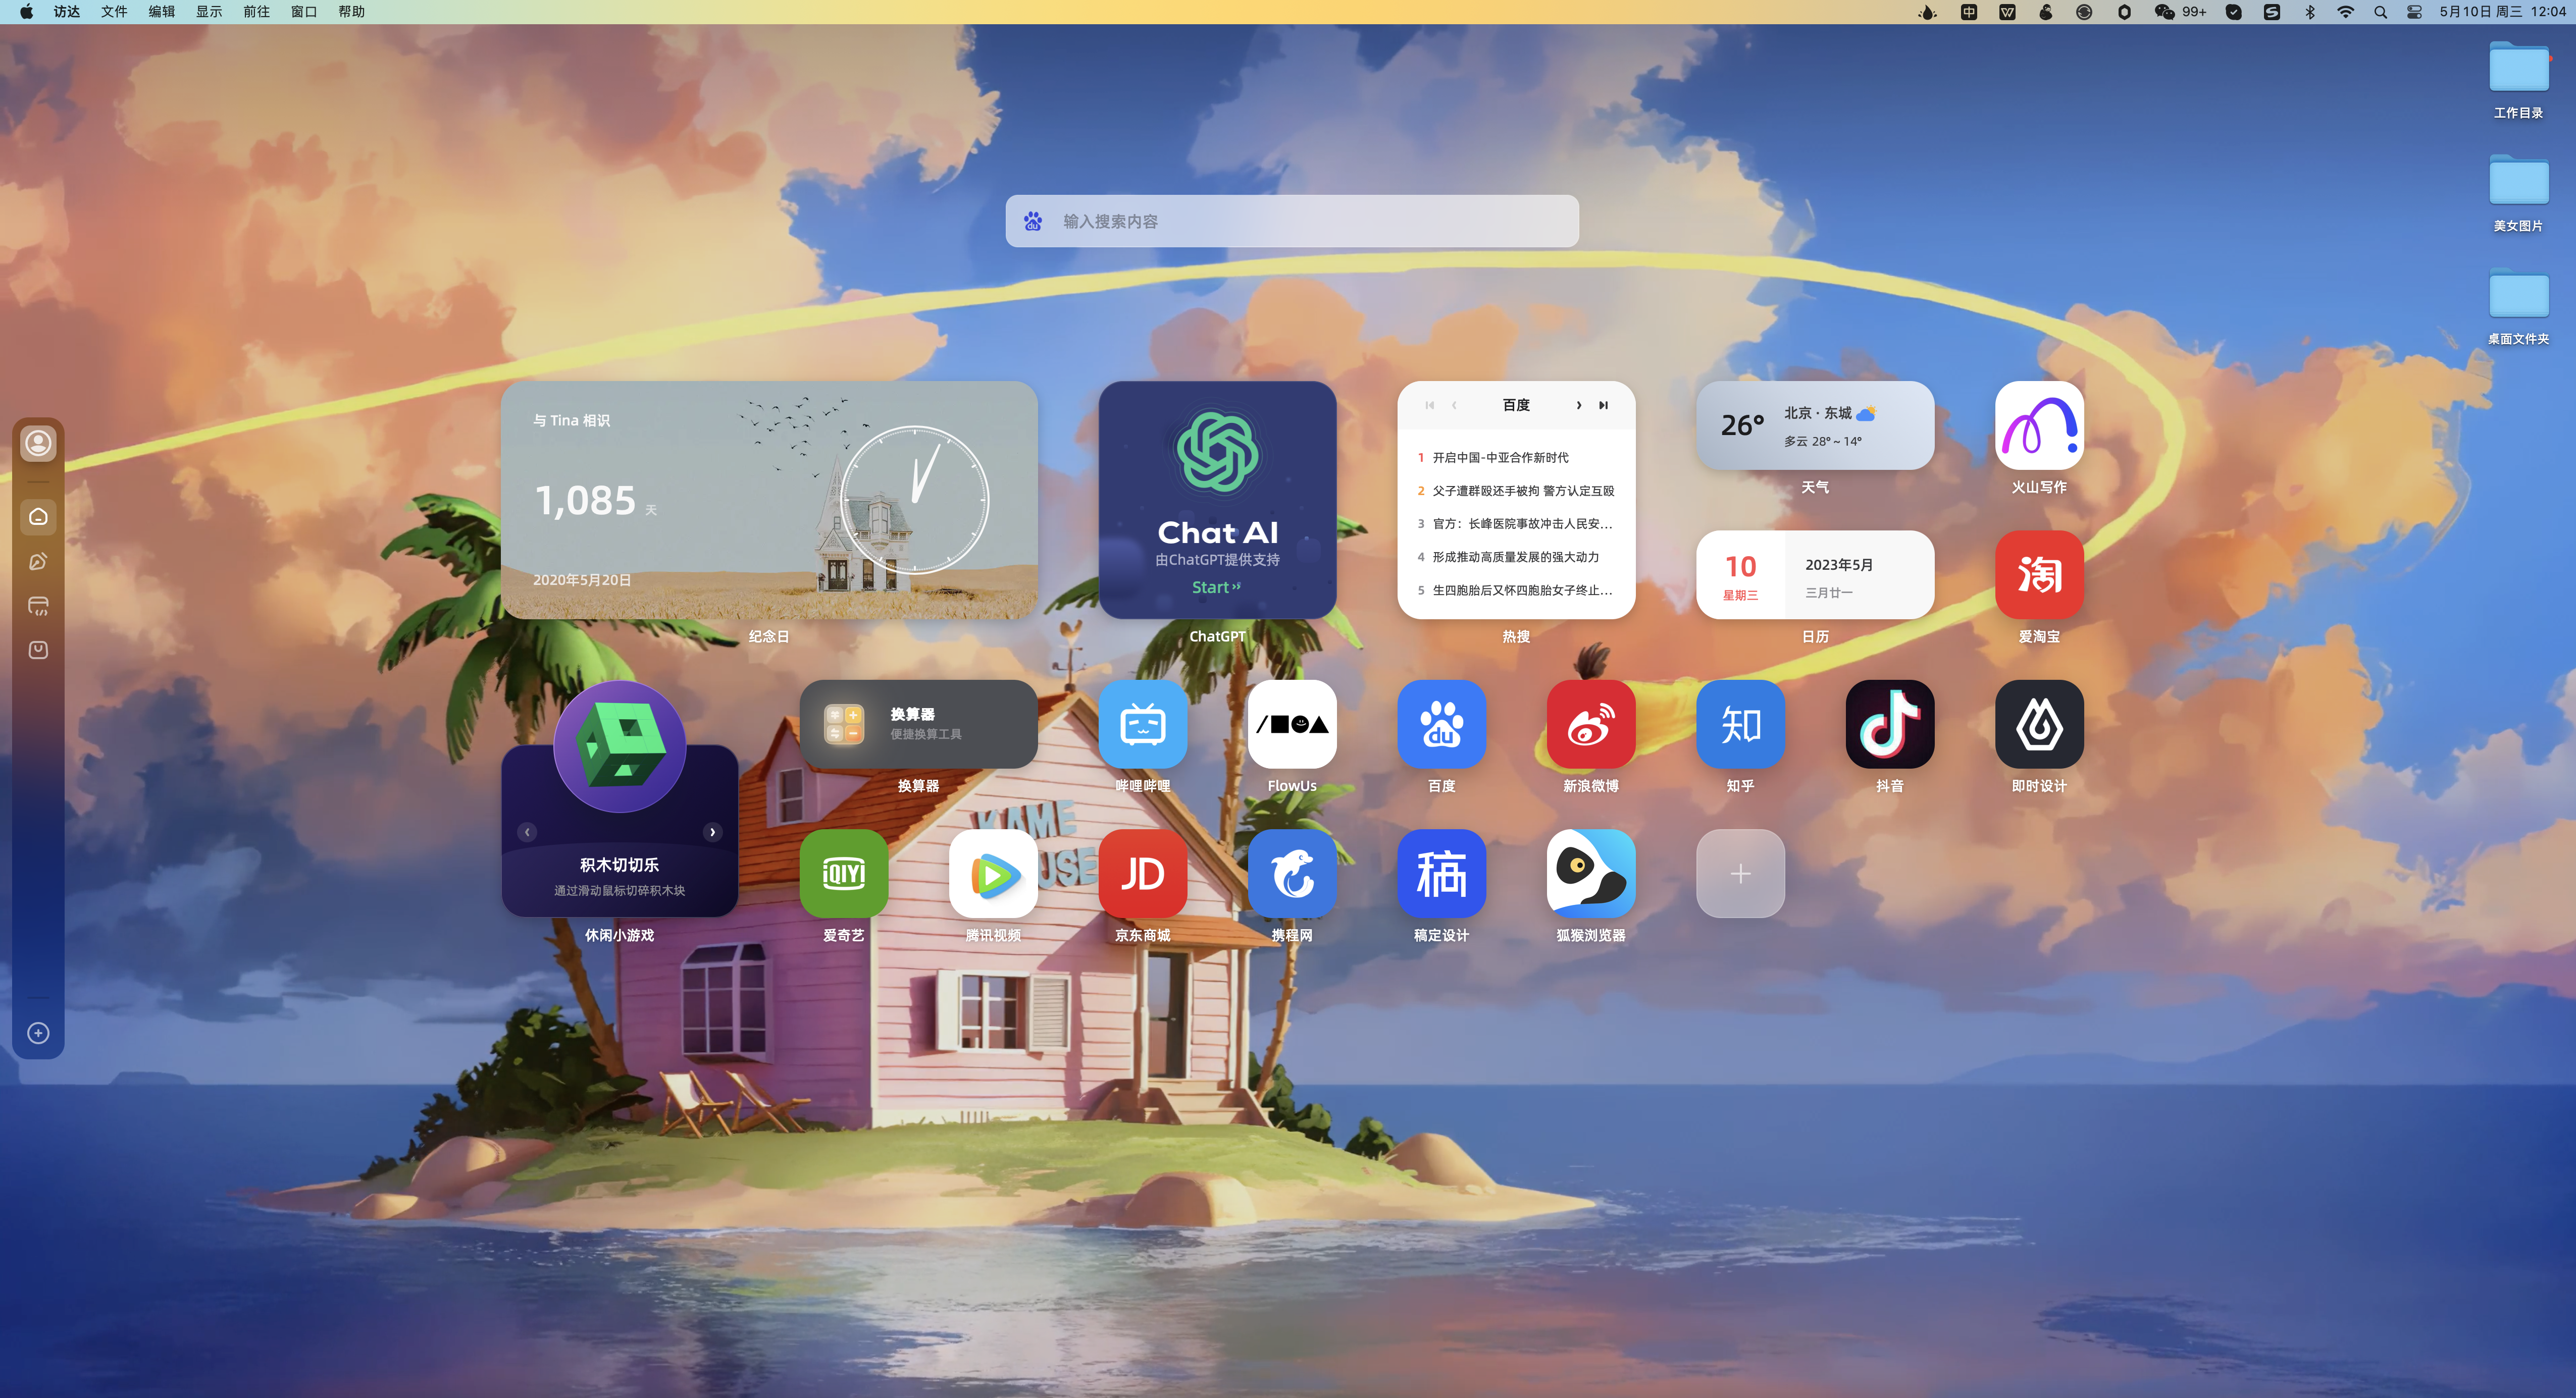Show next mini game with right chevron
This screenshot has height=1398, width=2576.
pyautogui.click(x=712, y=831)
